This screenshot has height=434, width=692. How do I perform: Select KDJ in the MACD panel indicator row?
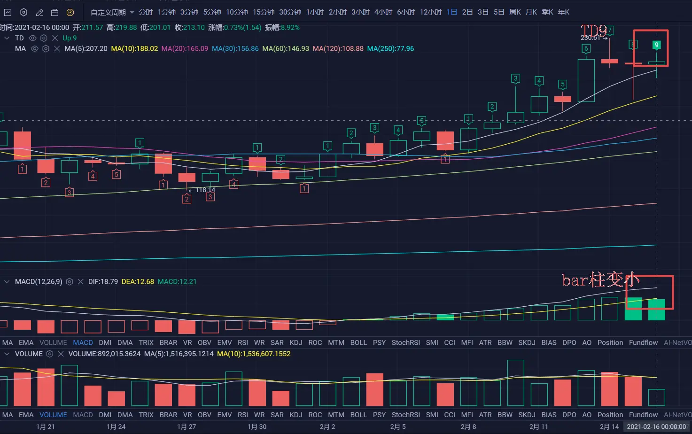296,343
